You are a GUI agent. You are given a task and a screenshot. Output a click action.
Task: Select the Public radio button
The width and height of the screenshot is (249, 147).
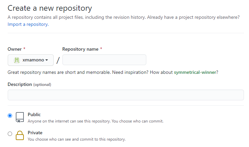[10, 115]
